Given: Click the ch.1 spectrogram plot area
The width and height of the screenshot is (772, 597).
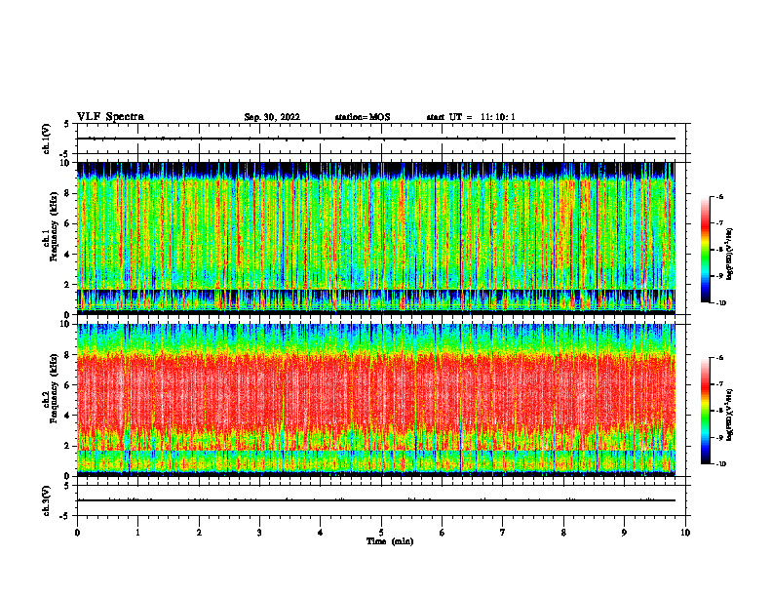Looking at the screenshot, I should [376, 238].
